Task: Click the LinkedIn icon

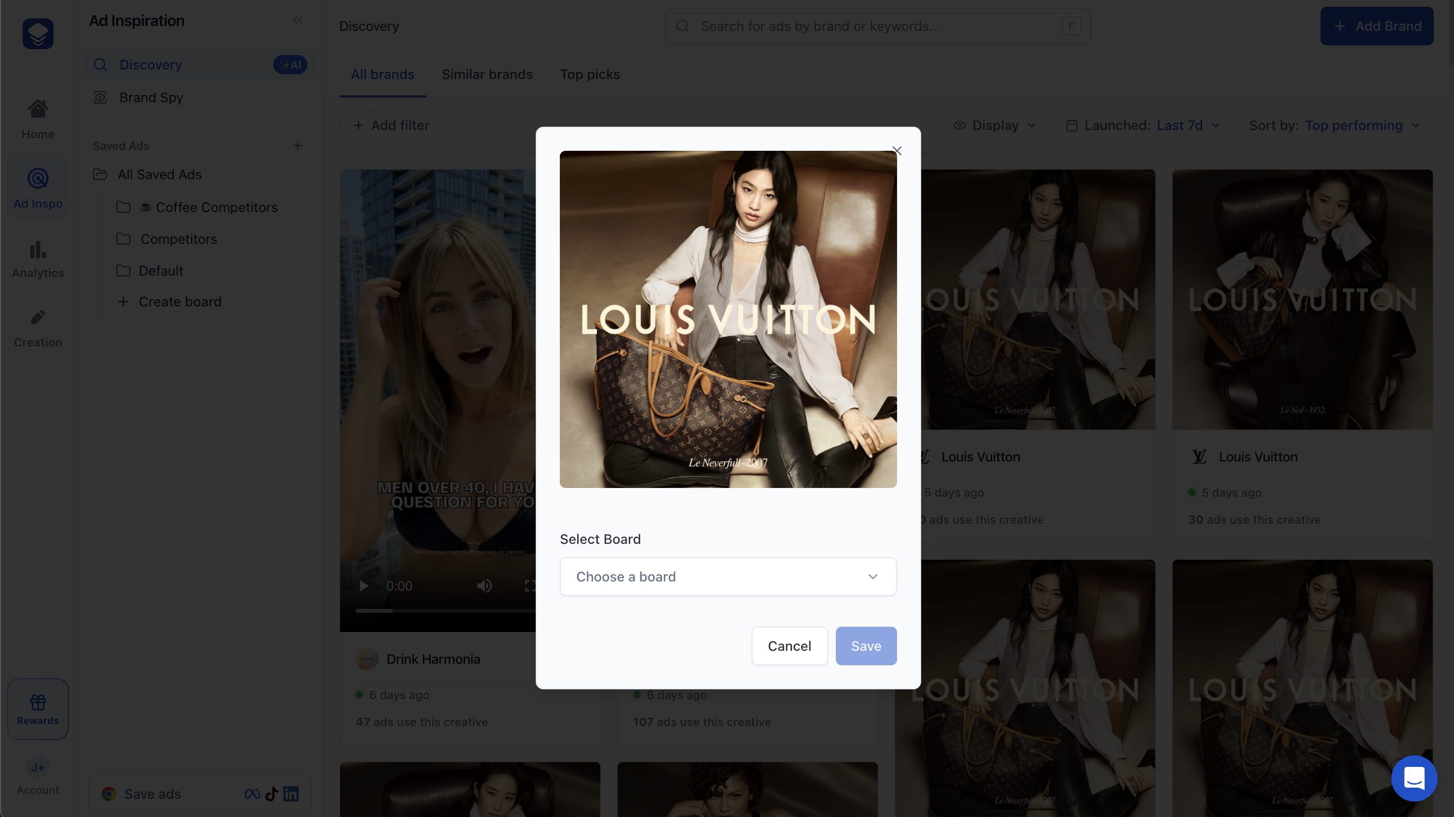Action: 291,794
